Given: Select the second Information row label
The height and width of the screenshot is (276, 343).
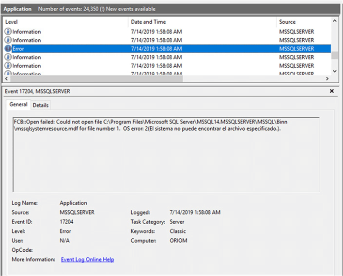Looking at the screenshot, I should click(x=27, y=40).
